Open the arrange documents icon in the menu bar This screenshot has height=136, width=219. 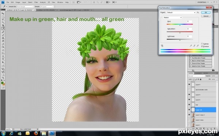tap(108, 2)
